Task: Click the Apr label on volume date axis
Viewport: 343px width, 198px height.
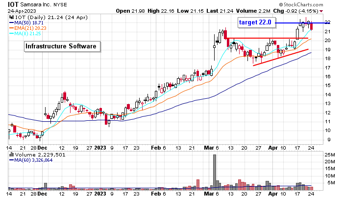Action: (x=273, y=194)
